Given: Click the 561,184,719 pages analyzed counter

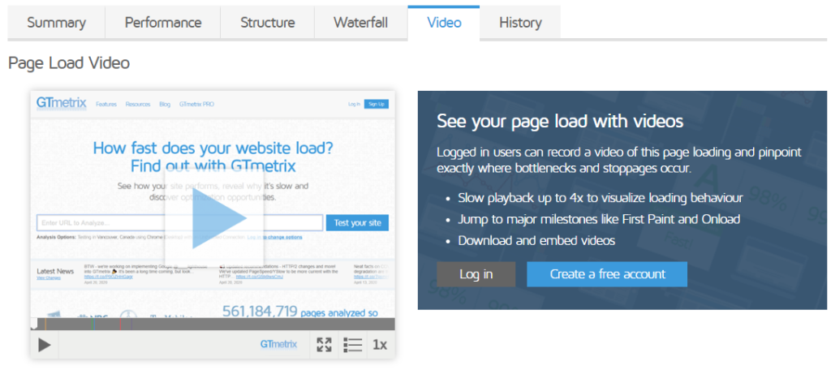Looking at the screenshot, I should pyautogui.click(x=300, y=311).
